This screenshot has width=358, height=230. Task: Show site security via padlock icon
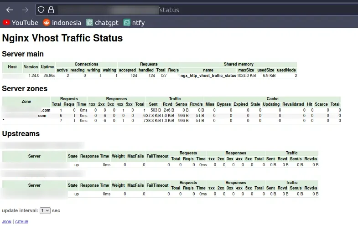tap(51, 10)
